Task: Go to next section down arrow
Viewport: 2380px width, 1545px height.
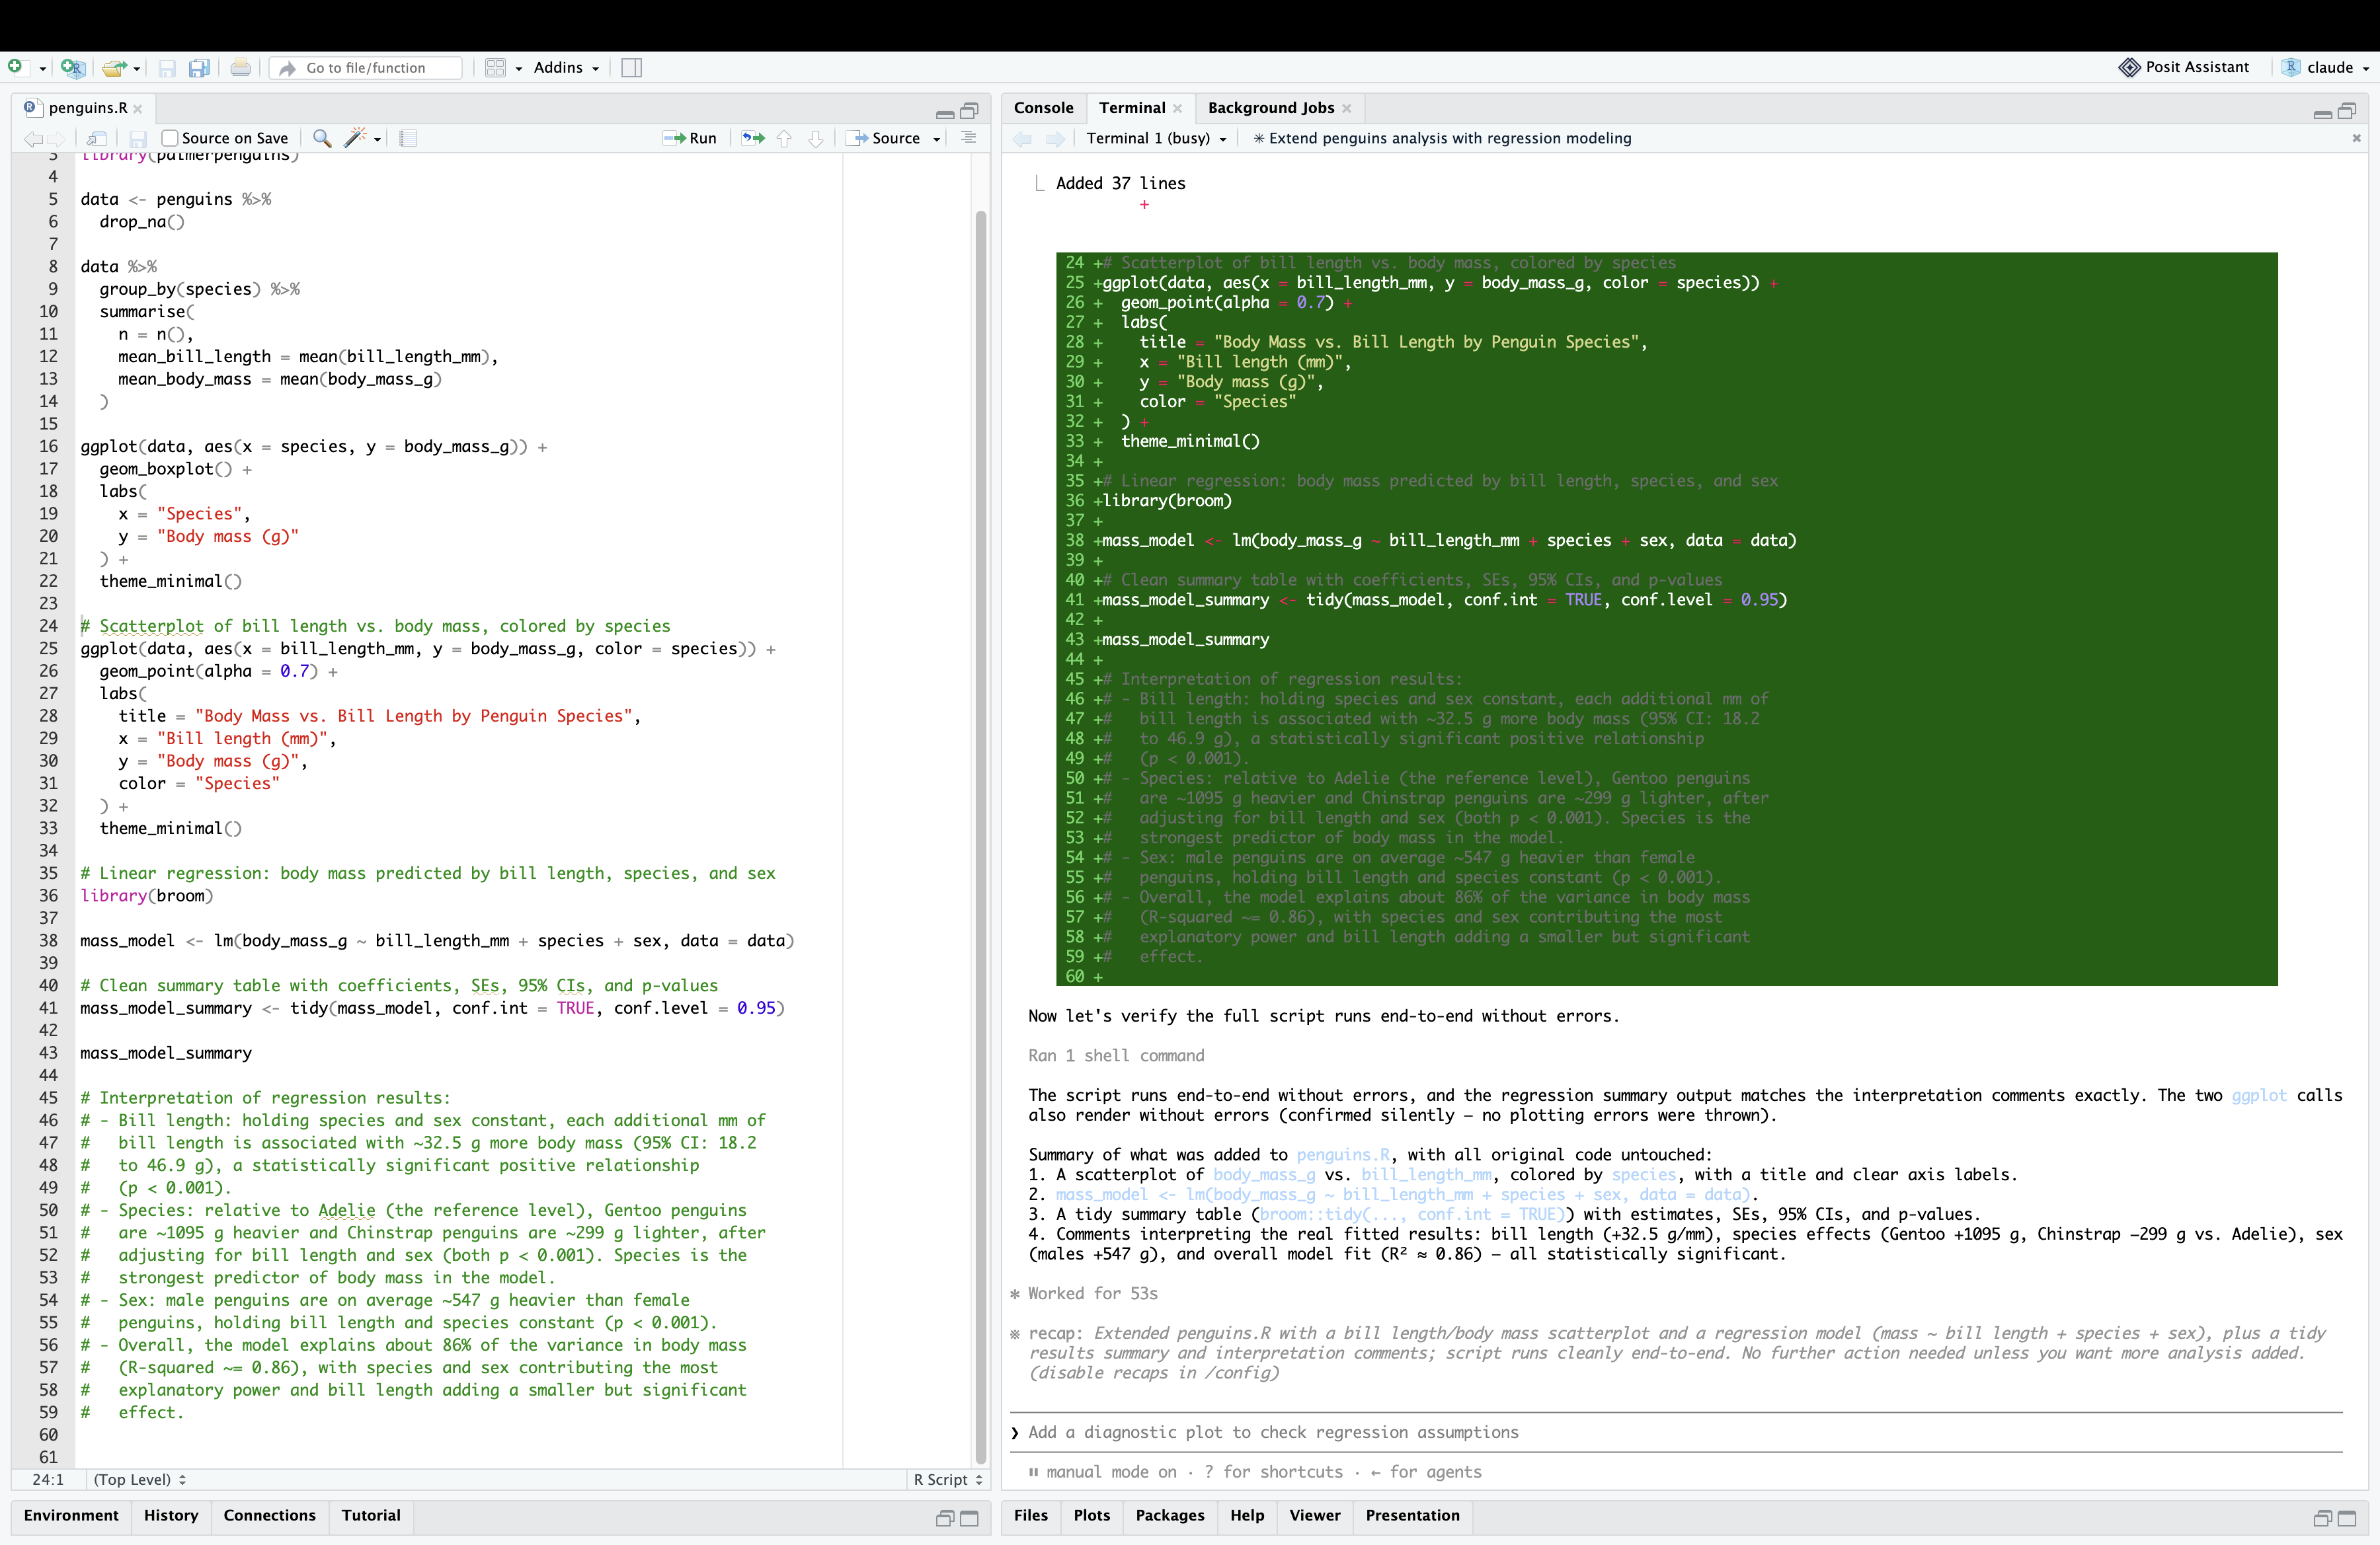Action: [x=816, y=139]
